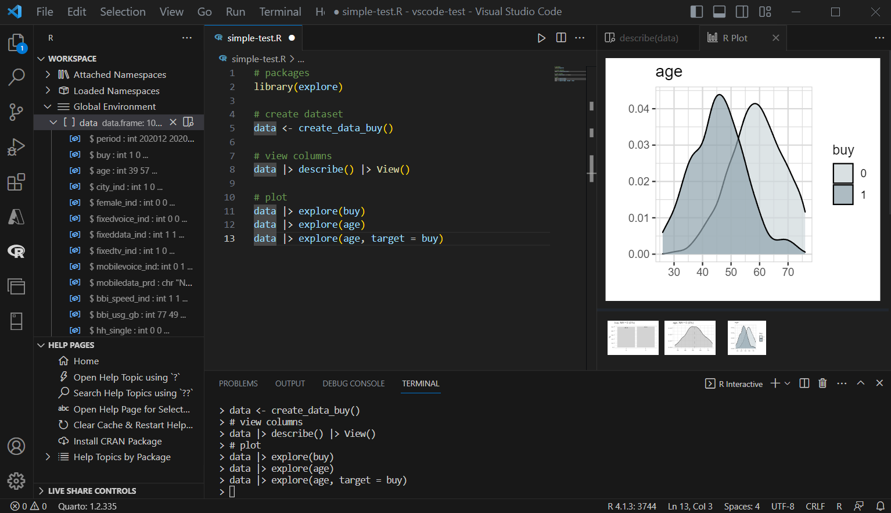
Task: Split the editor right
Action: click(561, 38)
